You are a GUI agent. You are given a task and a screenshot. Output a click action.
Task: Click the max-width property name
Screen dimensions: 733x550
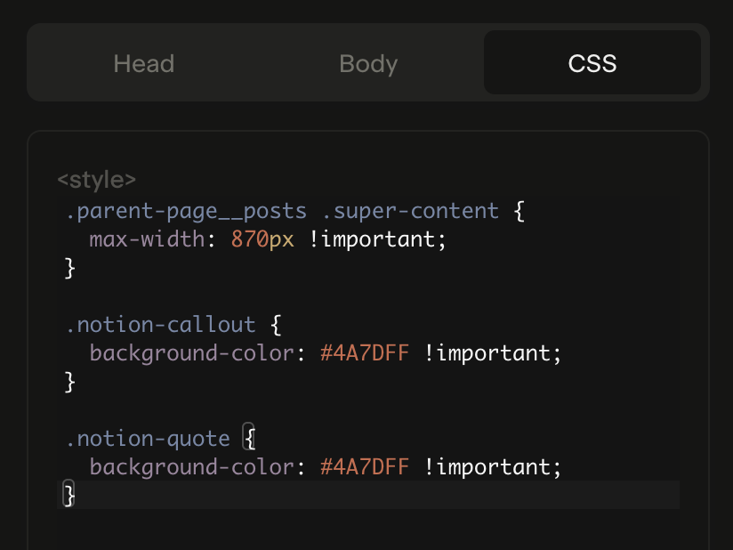(x=147, y=239)
